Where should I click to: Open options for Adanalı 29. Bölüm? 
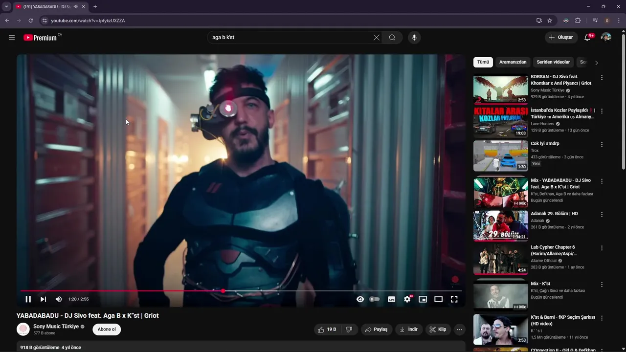(x=602, y=215)
